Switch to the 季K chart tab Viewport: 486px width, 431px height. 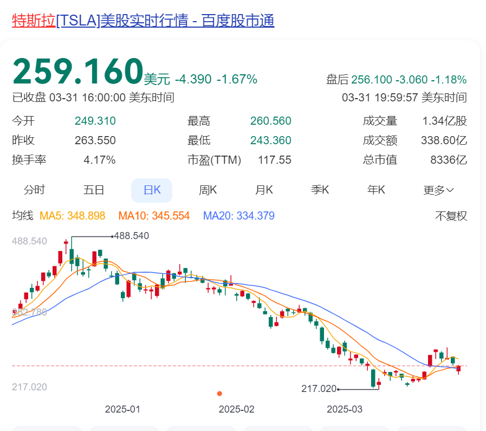(320, 190)
